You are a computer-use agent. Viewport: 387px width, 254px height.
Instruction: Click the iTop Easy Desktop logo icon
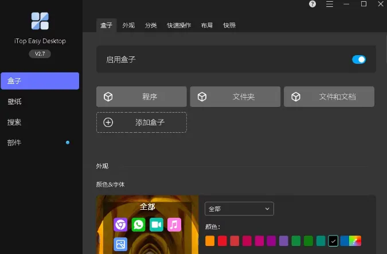(x=40, y=21)
